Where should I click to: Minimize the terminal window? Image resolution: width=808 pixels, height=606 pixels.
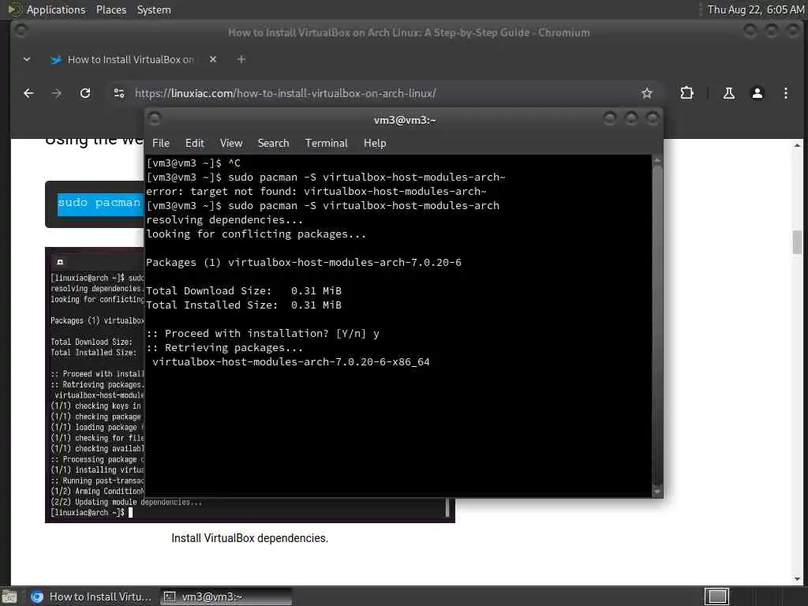[x=610, y=119]
